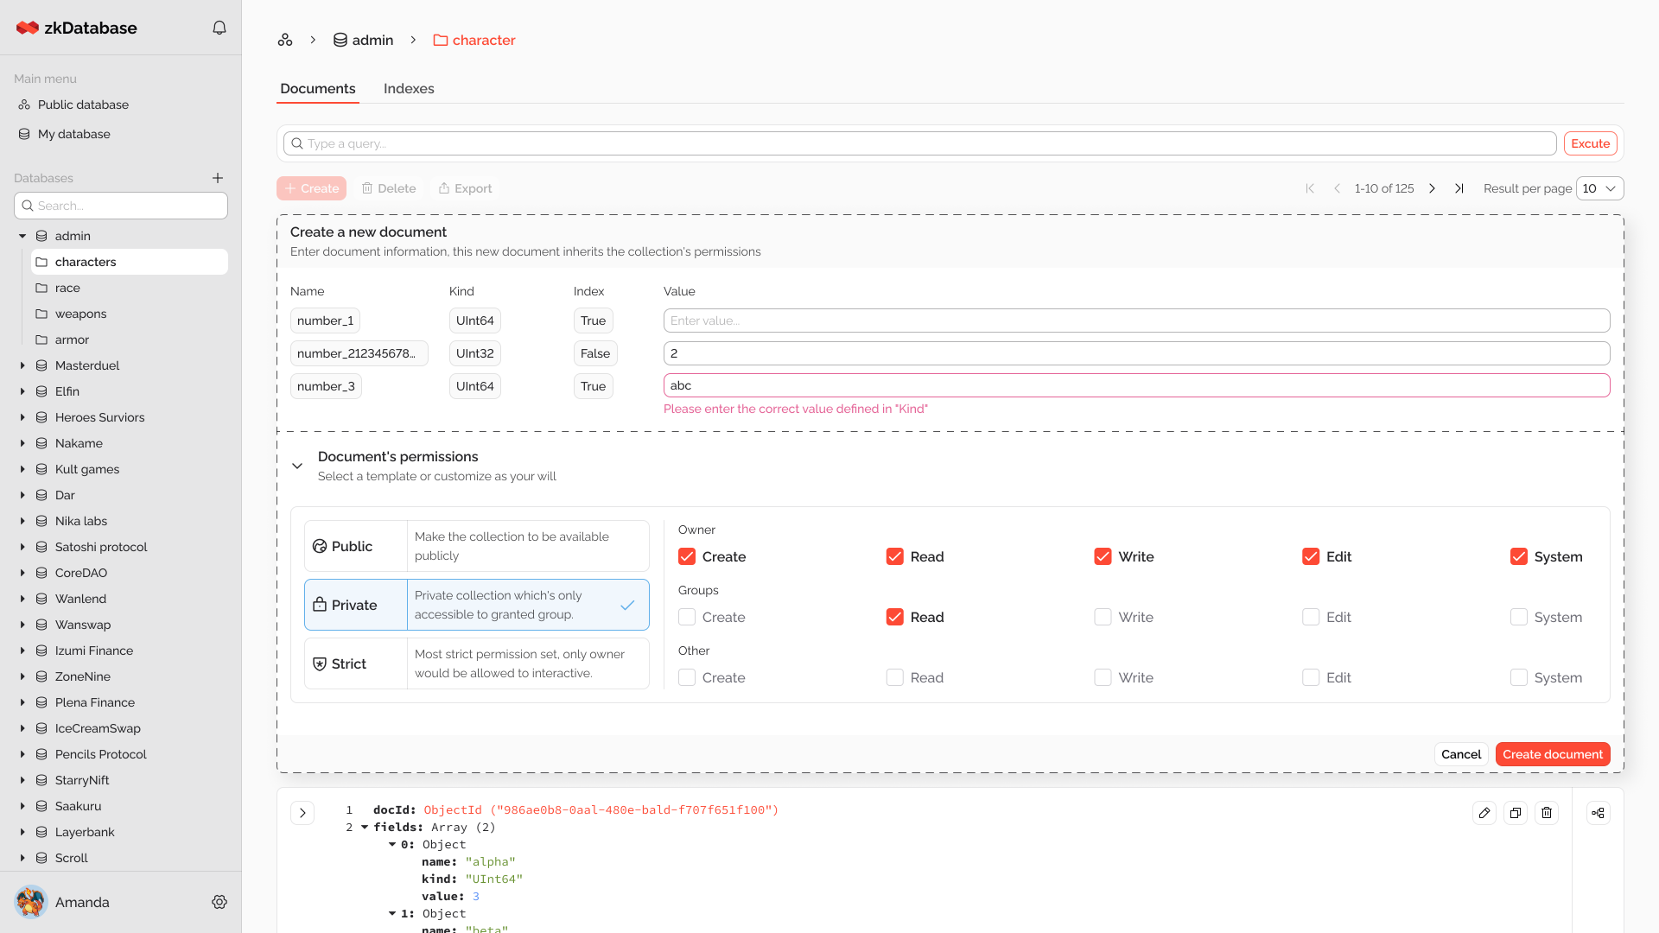Click the share icon on the document row
The height and width of the screenshot is (933, 1659).
coord(1598,812)
